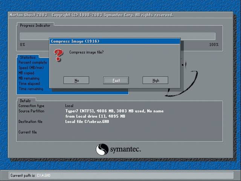Select the Details panel header
Viewport: 241px width, 181px height.
(25, 101)
